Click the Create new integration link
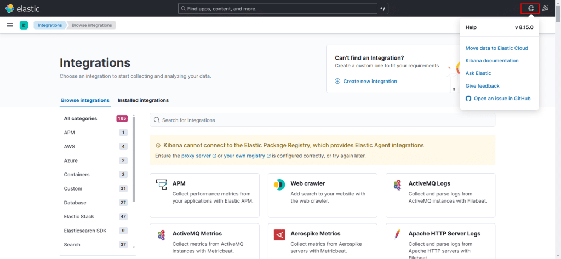 tap(370, 81)
